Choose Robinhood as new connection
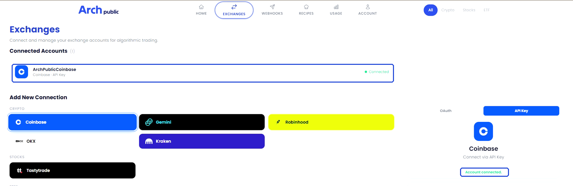 coord(331,122)
